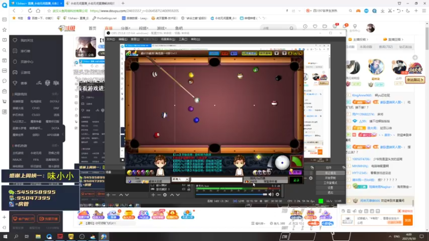This screenshot has width=429, height=241.
Task: Open OBS settings button in controls
Action: pos(330,188)
